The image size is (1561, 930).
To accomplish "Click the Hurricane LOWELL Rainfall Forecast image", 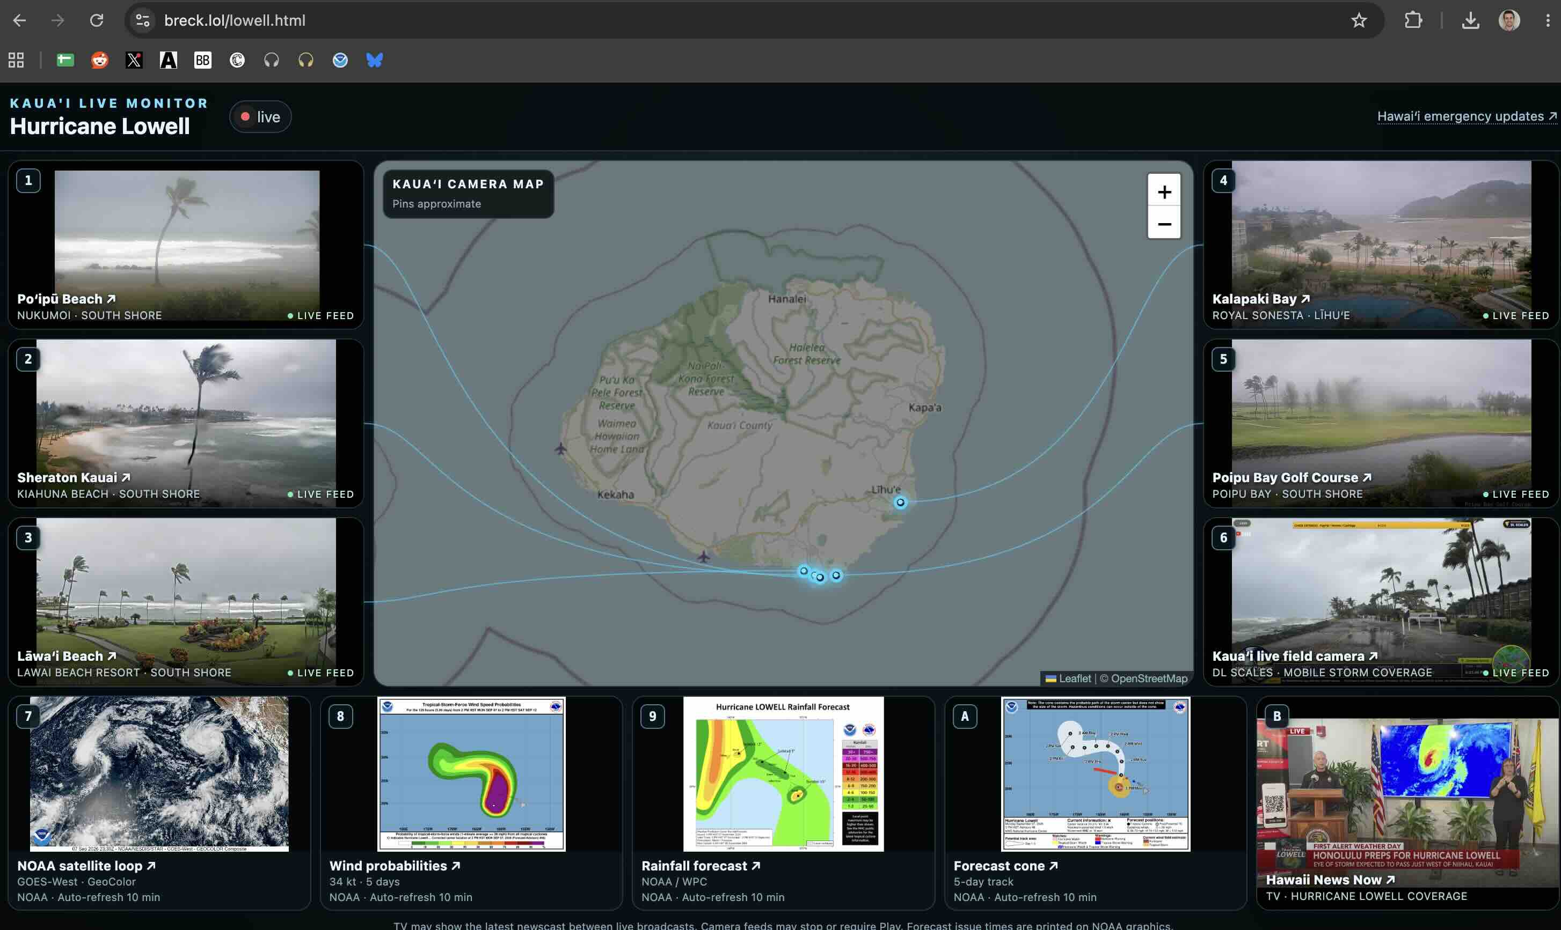I will tap(783, 774).
